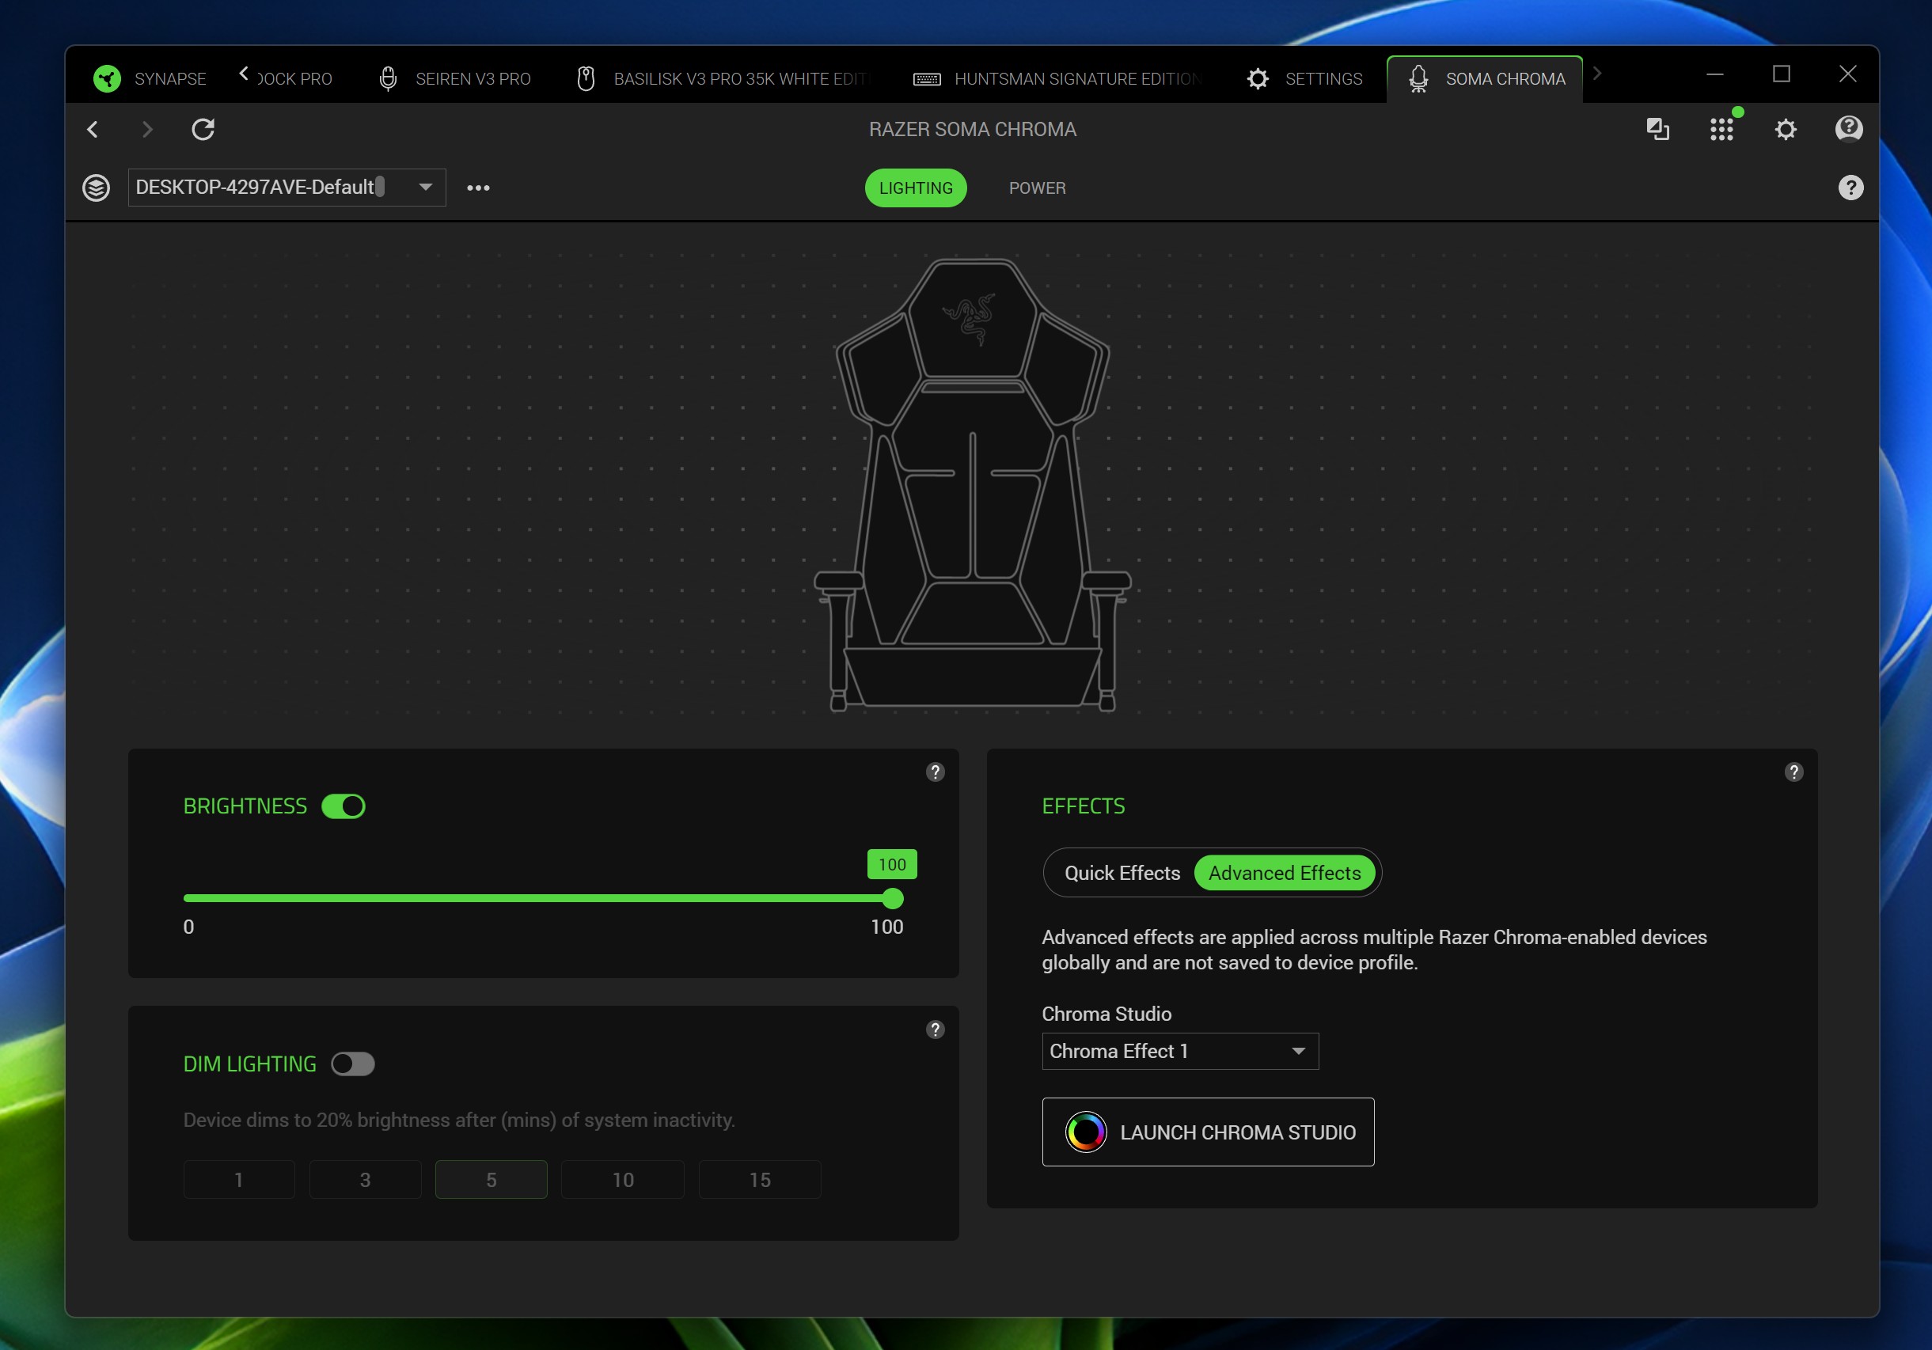This screenshot has width=1932, height=1350.
Task: Click the Chroma Studio color ring icon
Action: [1085, 1132]
